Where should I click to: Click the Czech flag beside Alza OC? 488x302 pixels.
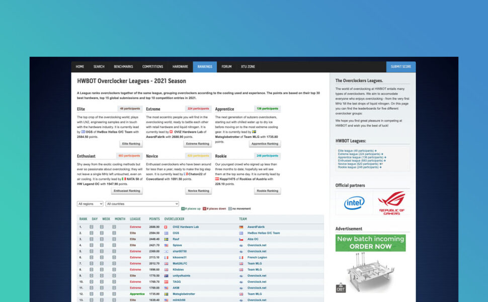click(x=241, y=239)
